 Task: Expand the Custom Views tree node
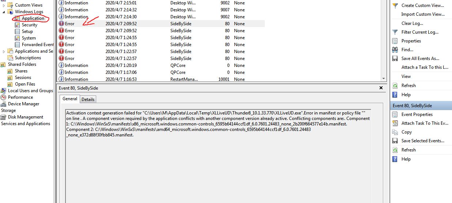[4, 5]
